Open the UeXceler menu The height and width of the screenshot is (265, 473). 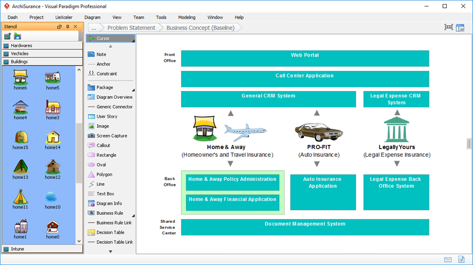tap(64, 18)
